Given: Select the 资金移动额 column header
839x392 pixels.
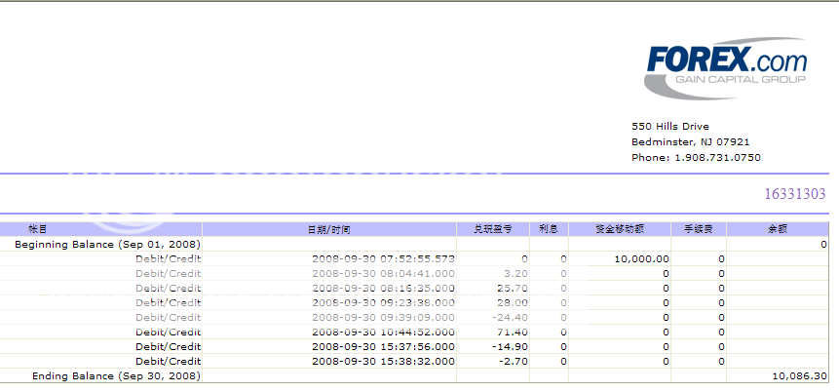Looking at the screenshot, I should click(x=618, y=229).
